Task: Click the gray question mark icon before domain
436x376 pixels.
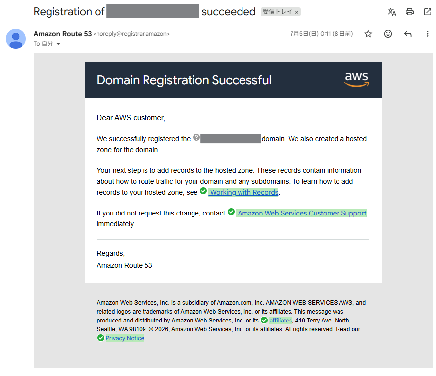Action: (196, 137)
